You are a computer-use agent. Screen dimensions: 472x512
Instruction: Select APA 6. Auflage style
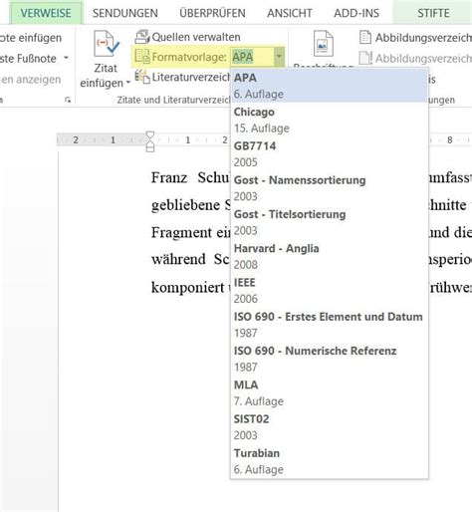(x=330, y=86)
